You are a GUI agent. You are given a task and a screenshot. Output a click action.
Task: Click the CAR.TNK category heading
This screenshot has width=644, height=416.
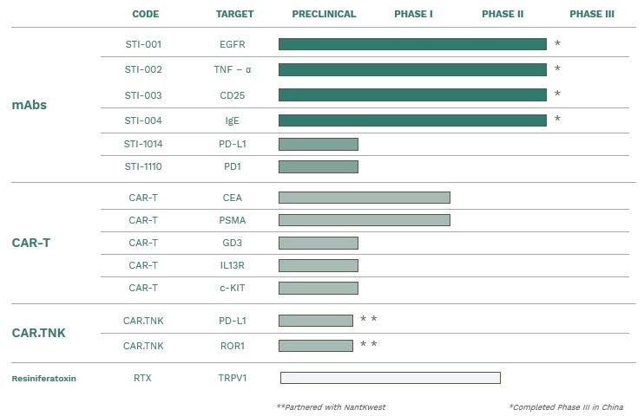(38, 333)
